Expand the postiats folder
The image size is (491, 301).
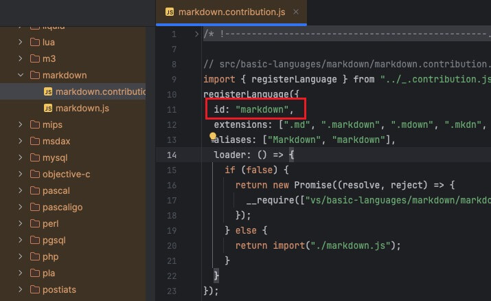pyautogui.click(x=21, y=289)
